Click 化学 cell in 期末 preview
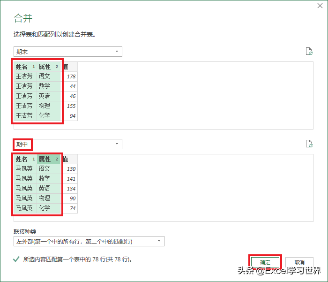This screenshot has height=282, width=328. (x=49, y=116)
